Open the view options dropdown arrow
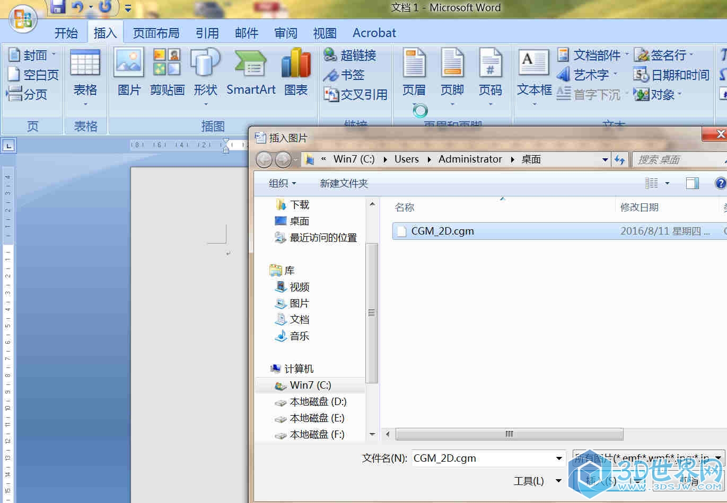 coord(667,183)
